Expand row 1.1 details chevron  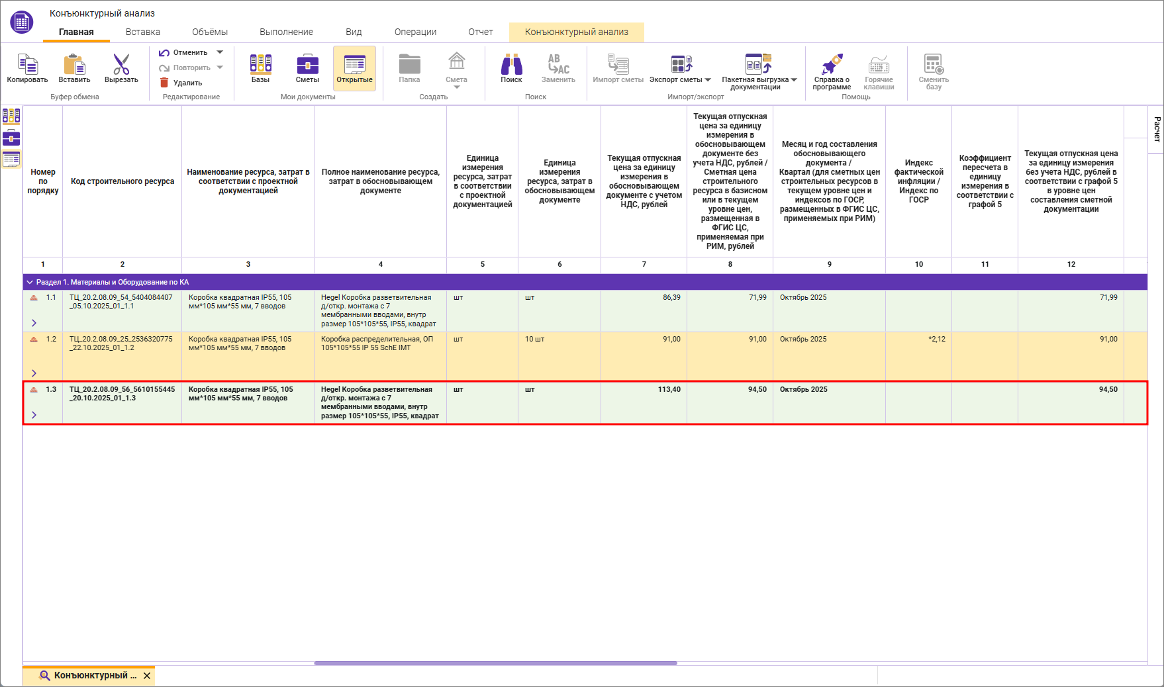(x=34, y=323)
